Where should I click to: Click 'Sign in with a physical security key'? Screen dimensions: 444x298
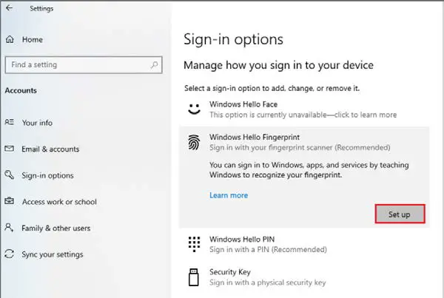[x=268, y=282]
